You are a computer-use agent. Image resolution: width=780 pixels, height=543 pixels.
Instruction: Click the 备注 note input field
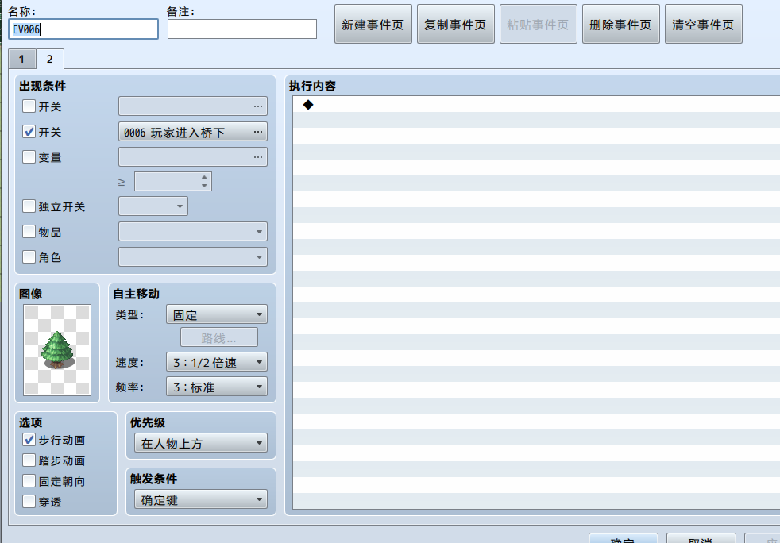[242, 29]
